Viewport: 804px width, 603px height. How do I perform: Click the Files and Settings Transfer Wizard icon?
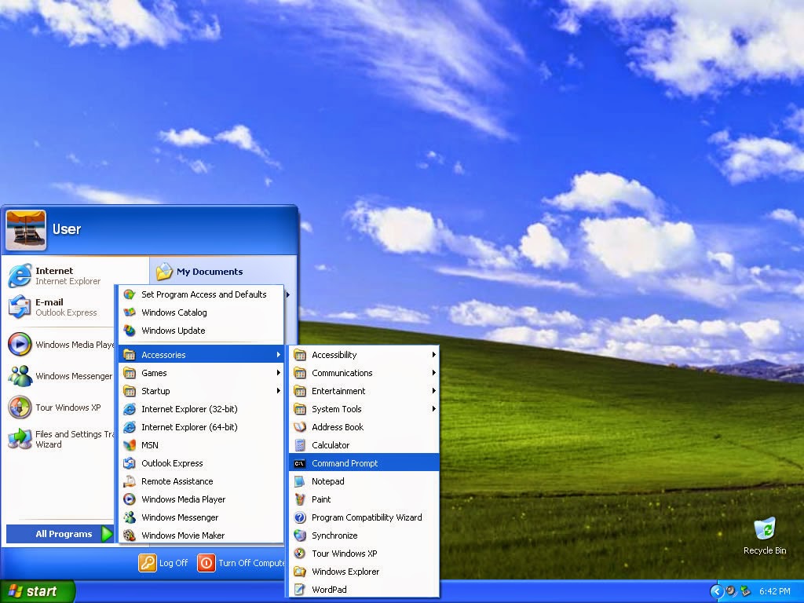20,439
